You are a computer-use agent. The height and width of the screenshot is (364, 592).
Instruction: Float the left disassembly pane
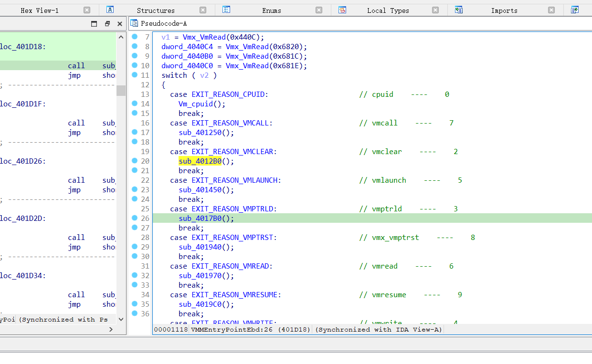tap(107, 23)
